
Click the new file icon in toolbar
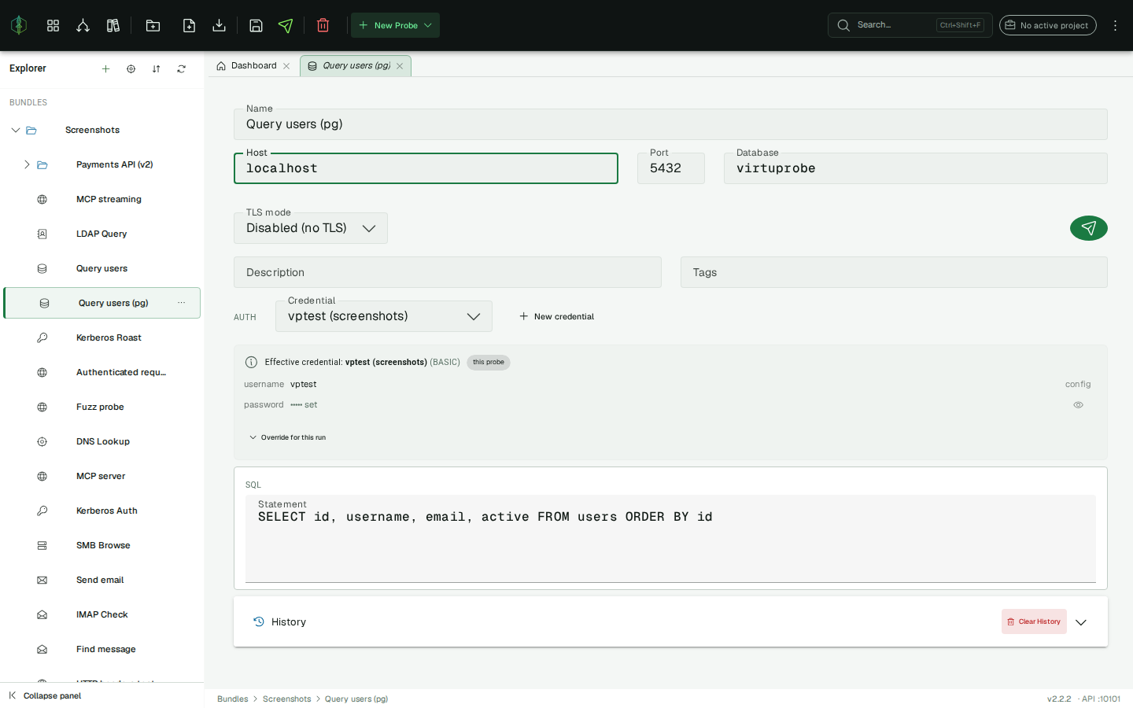(189, 25)
